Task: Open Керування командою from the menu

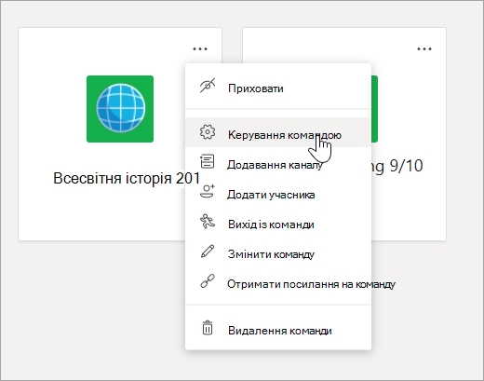Action: tap(278, 132)
